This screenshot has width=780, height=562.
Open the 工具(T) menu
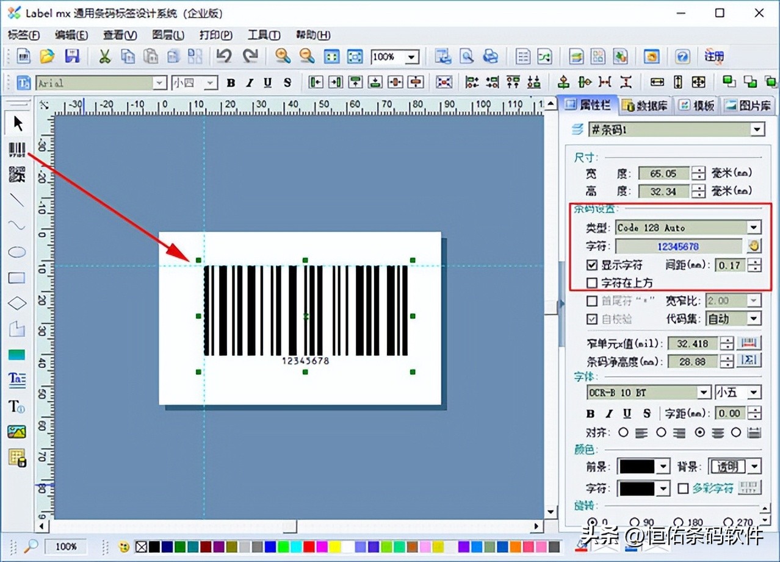click(x=264, y=35)
